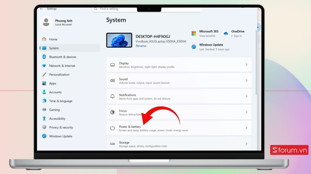The height and width of the screenshot is (174, 311).
Task: Click the DESKTOP-H4F9OGJ device name
Action: pyautogui.click(x=153, y=37)
